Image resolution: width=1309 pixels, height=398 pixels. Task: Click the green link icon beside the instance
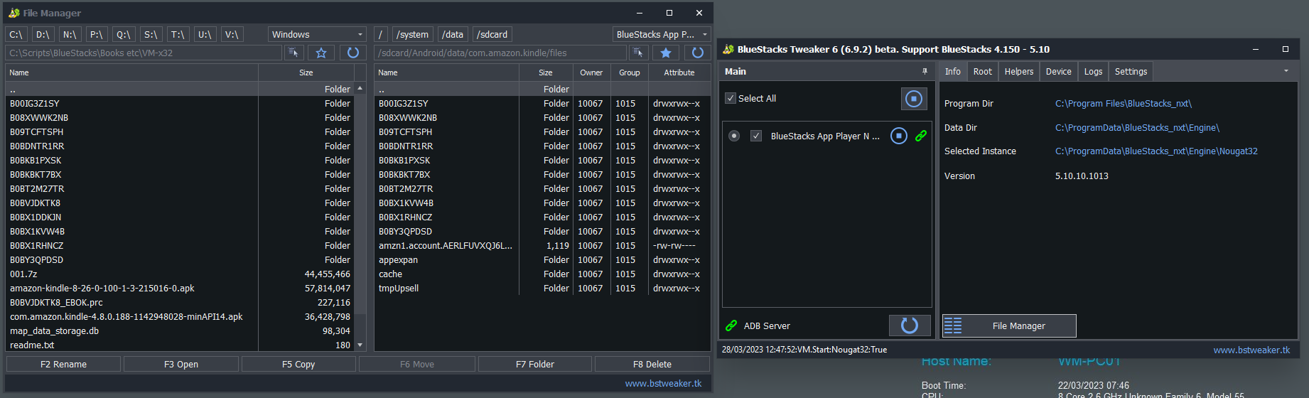921,136
